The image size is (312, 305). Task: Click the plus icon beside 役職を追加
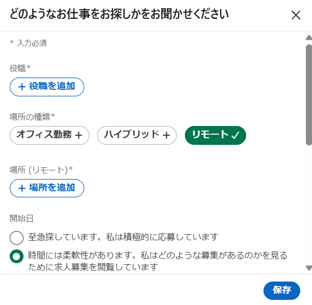(21, 87)
